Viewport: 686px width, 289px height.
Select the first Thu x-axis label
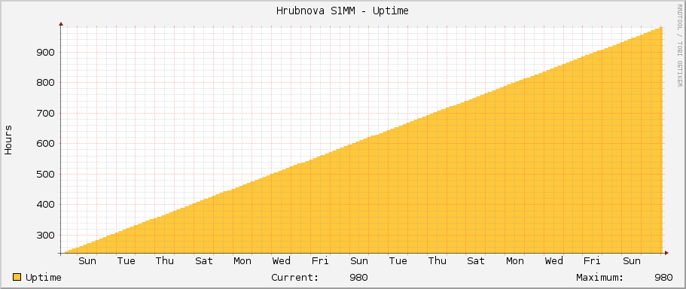coord(165,261)
